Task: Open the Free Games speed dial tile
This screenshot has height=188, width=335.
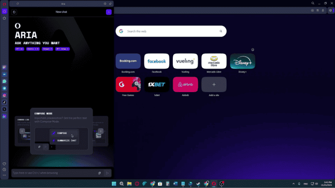Action: click(x=128, y=84)
